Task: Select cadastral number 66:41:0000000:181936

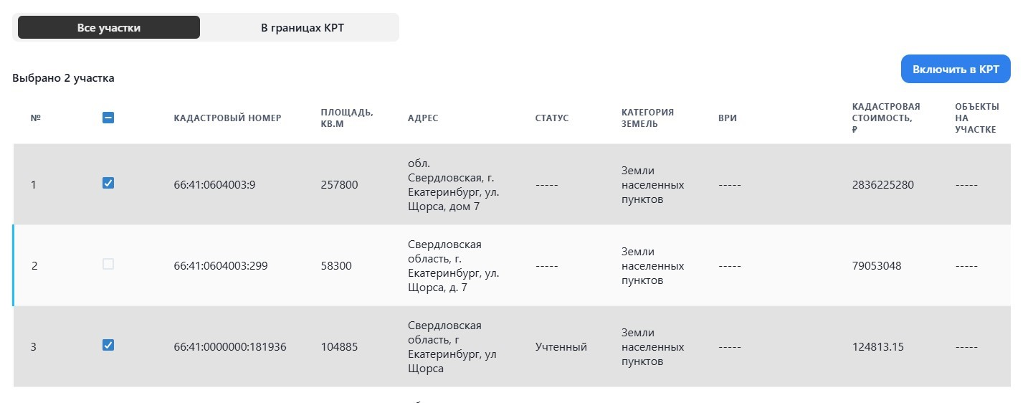Action: 230,347
